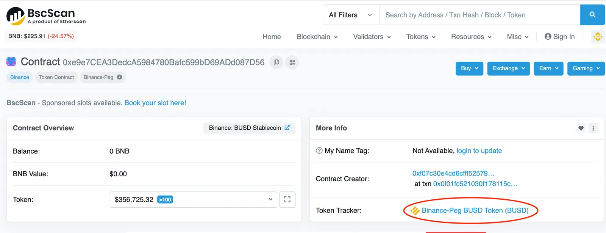This screenshot has height=233, width=606.
Task: Click the '$0.00' BNB Value text
Action: click(x=118, y=174)
